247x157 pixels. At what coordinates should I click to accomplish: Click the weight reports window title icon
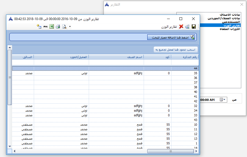[x=10, y=19]
